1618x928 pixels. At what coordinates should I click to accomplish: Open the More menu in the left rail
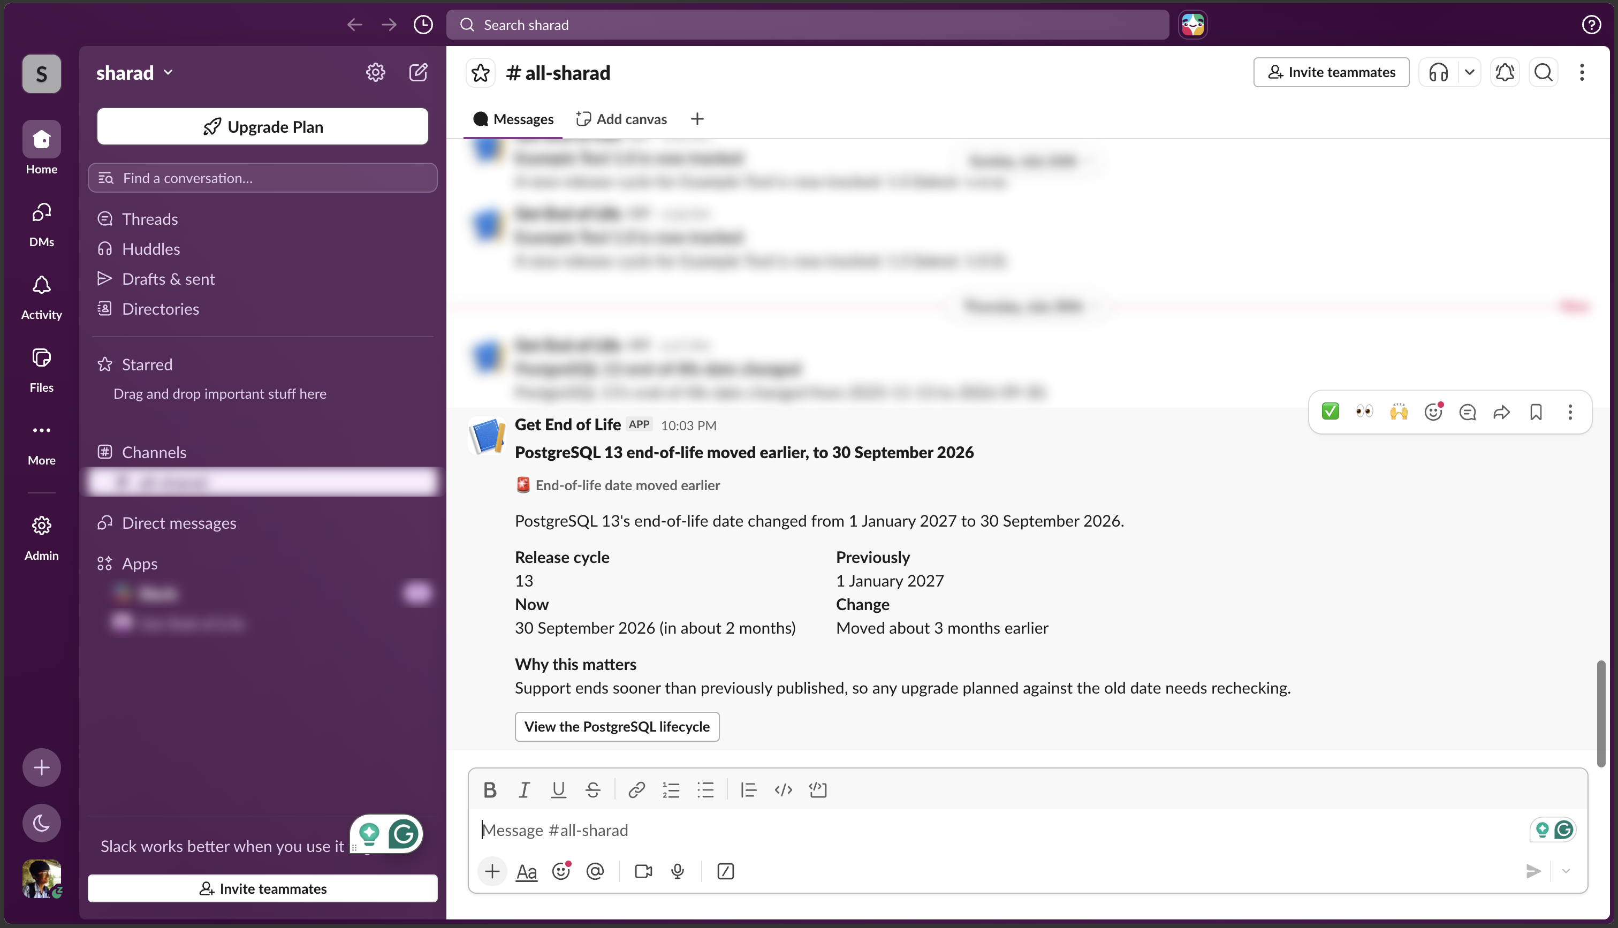(x=41, y=443)
